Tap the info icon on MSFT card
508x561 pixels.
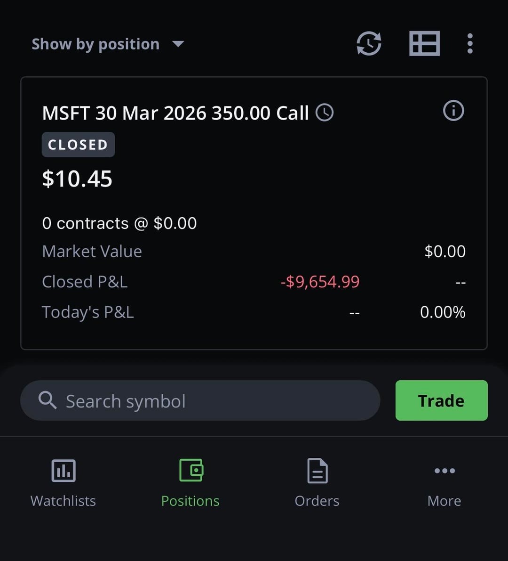(453, 111)
